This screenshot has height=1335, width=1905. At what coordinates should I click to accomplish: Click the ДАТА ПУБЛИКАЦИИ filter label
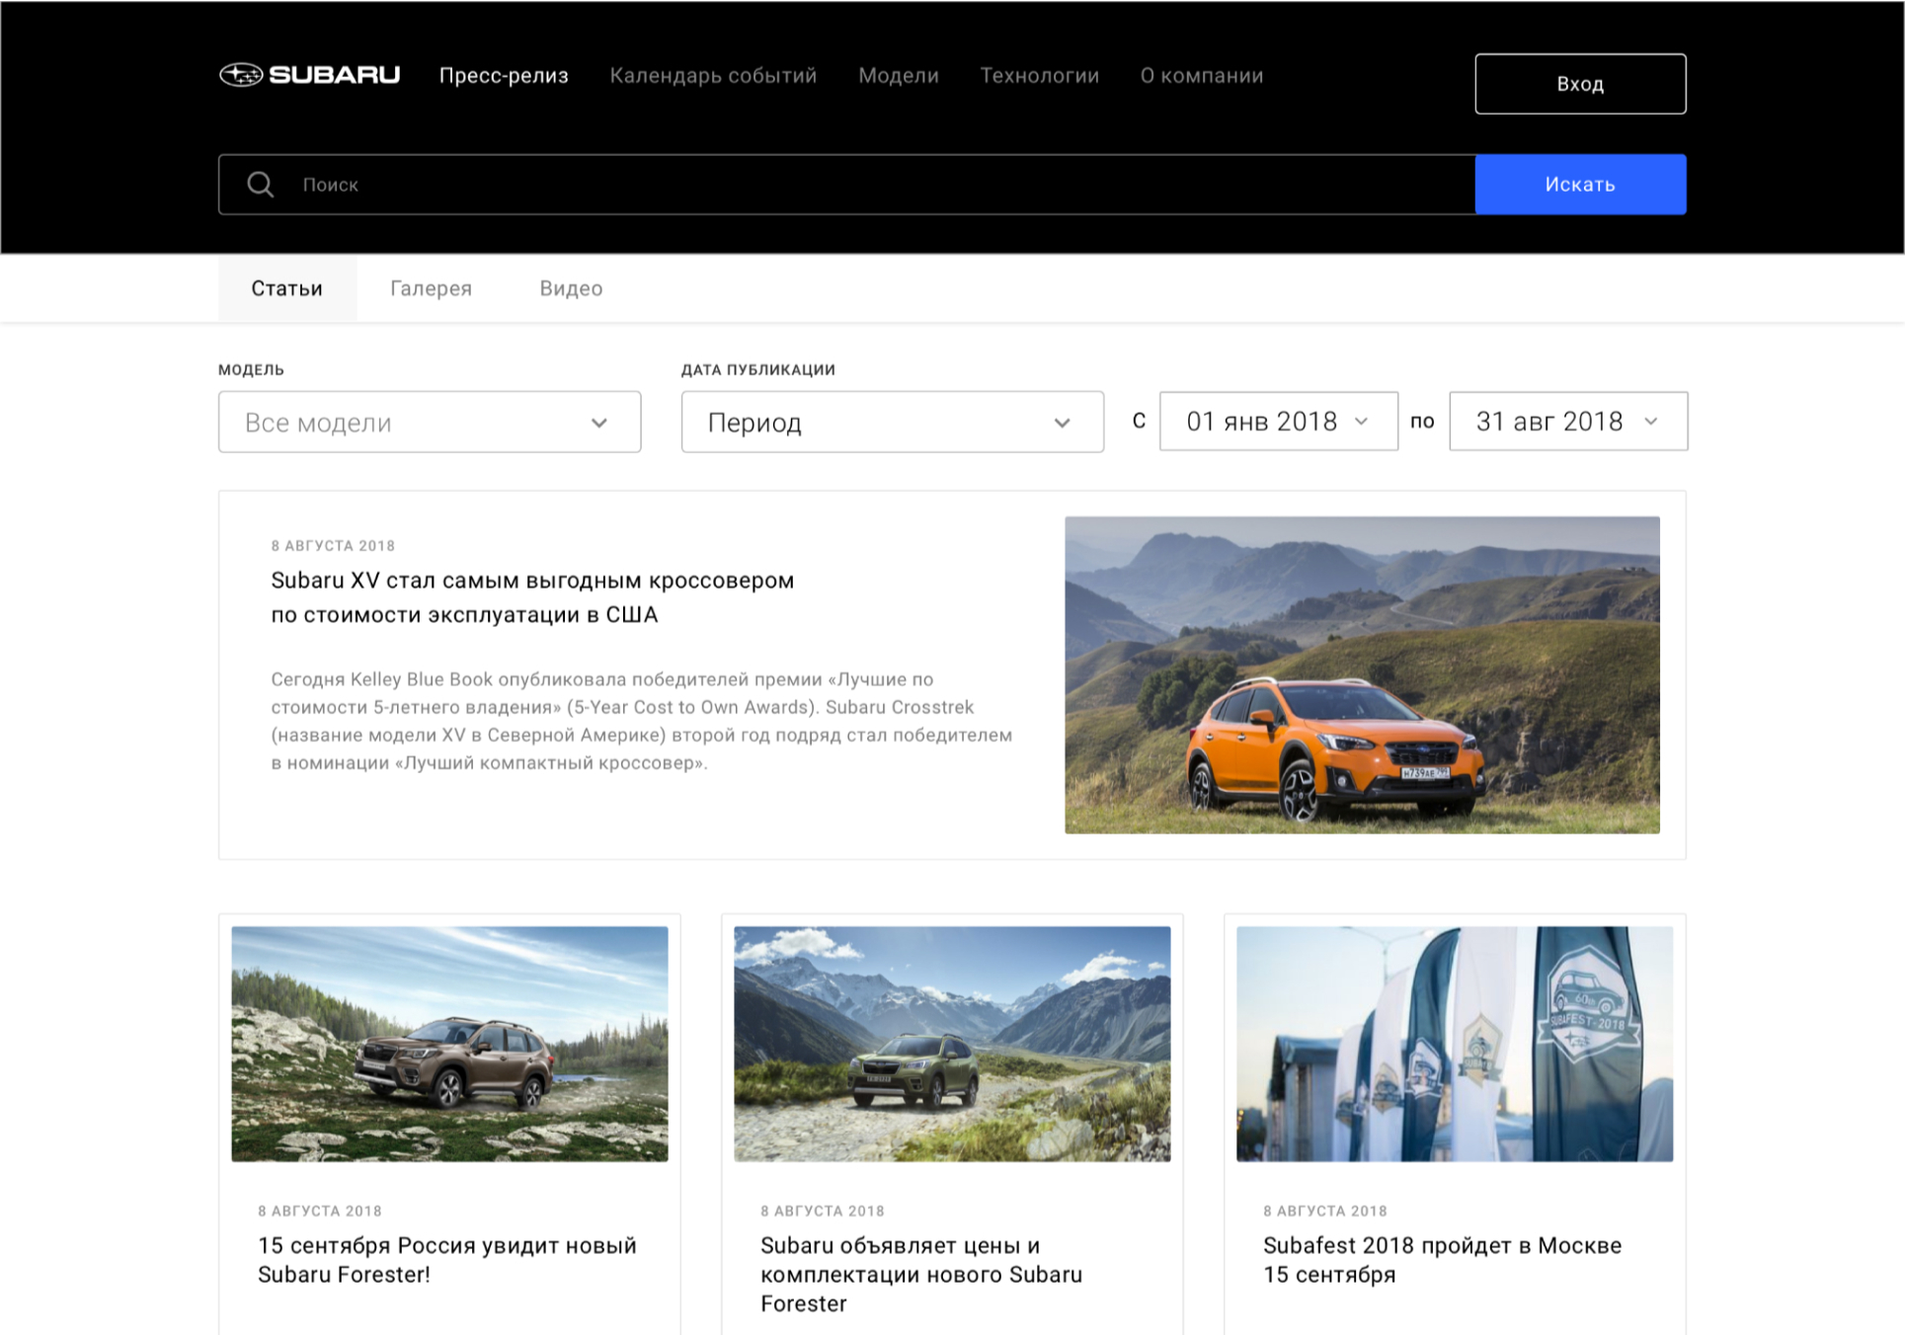(758, 369)
